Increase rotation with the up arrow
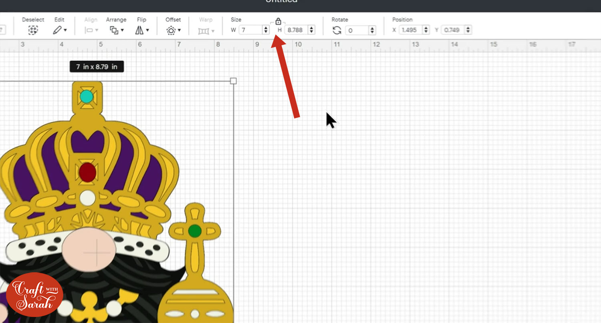This screenshot has width=601, height=323. click(x=373, y=28)
